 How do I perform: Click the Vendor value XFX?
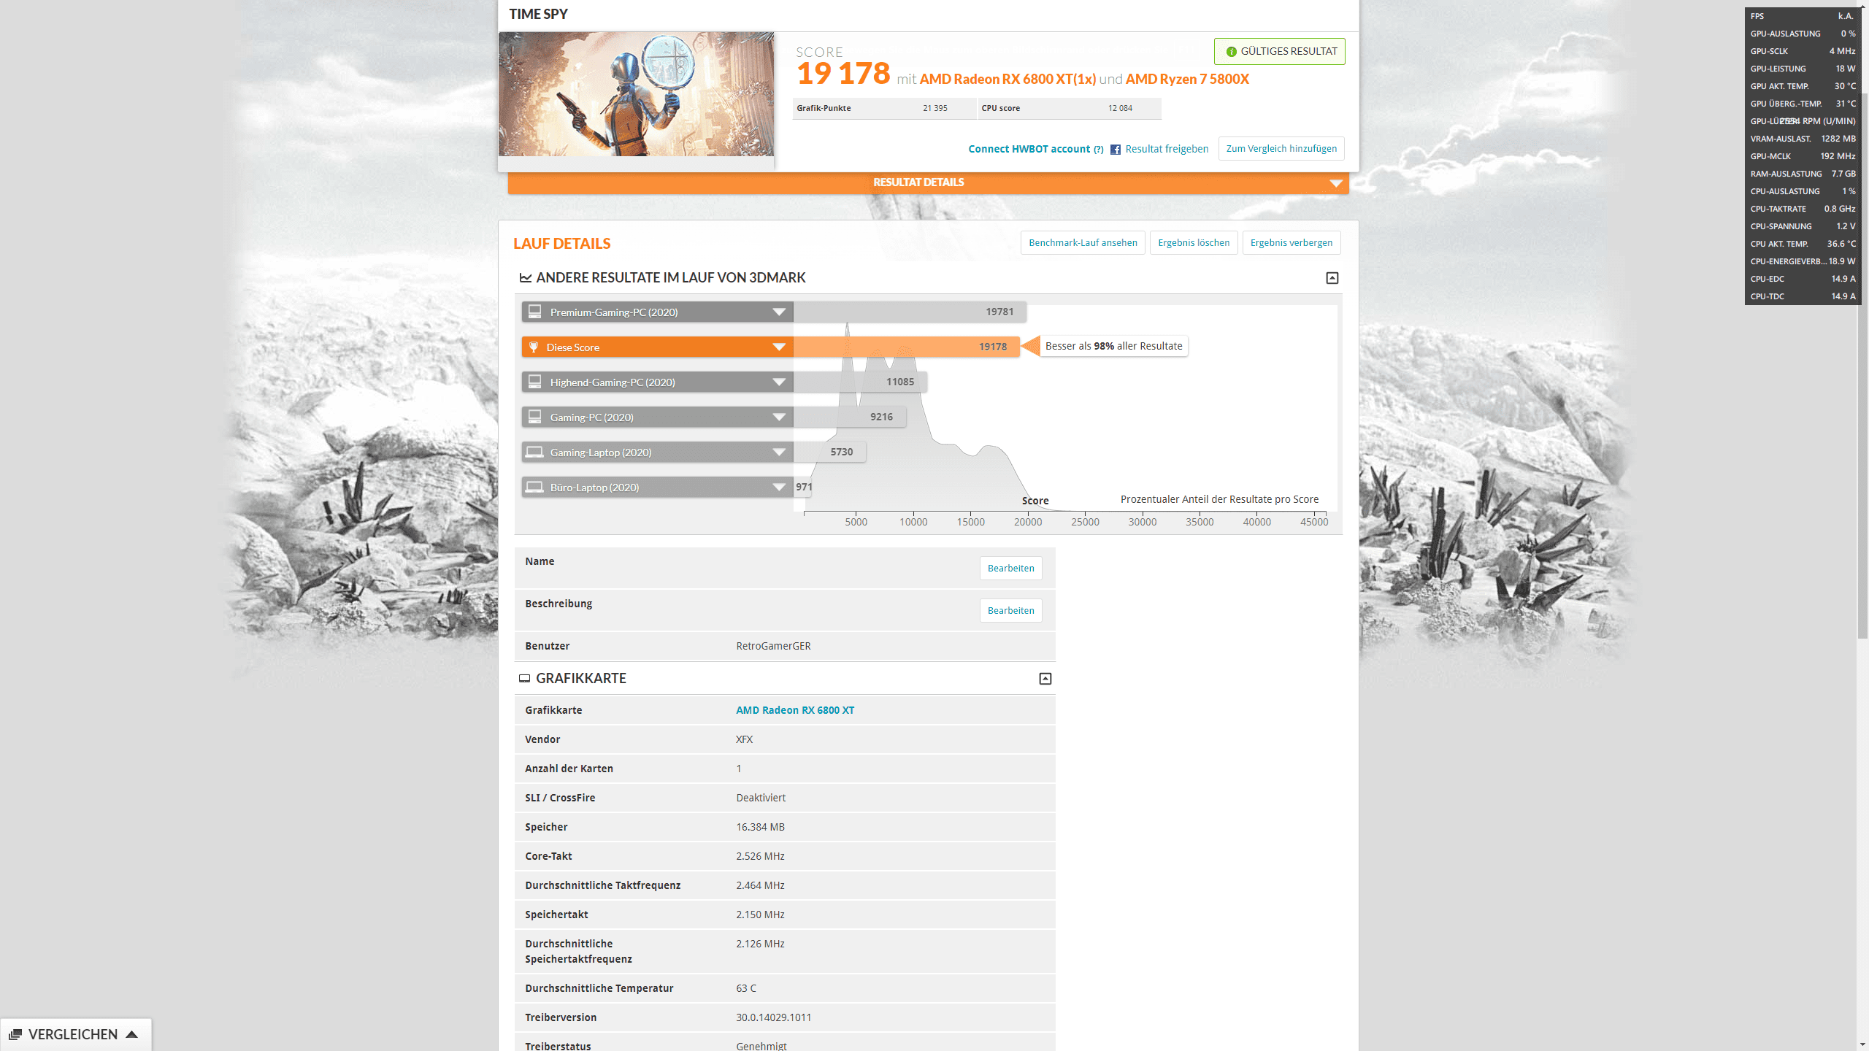(744, 739)
